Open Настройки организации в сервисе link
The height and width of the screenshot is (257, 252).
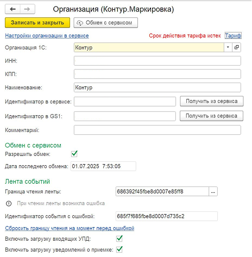tap(47, 36)
